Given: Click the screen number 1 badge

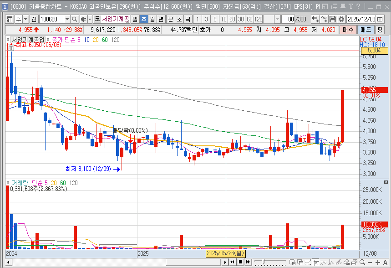Looking at the screenshot, I should pyautogui.click(x=5, y=7).
